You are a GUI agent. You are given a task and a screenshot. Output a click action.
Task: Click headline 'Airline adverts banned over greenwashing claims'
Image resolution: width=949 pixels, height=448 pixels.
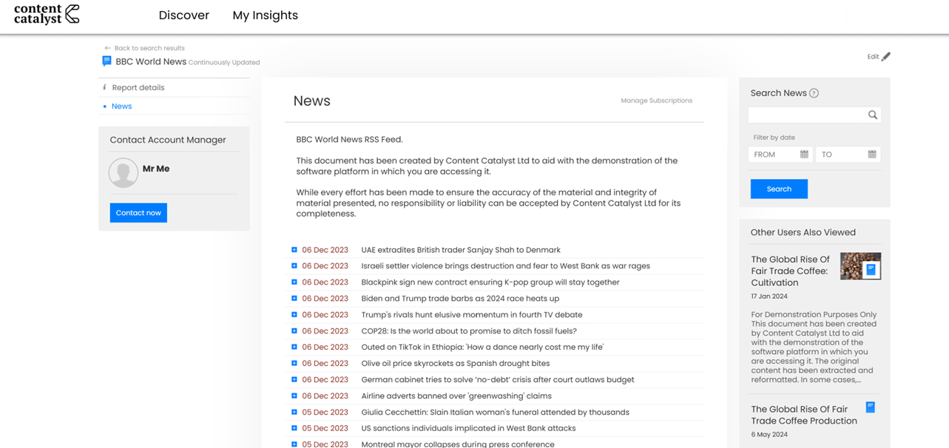(x=456, y=396)
